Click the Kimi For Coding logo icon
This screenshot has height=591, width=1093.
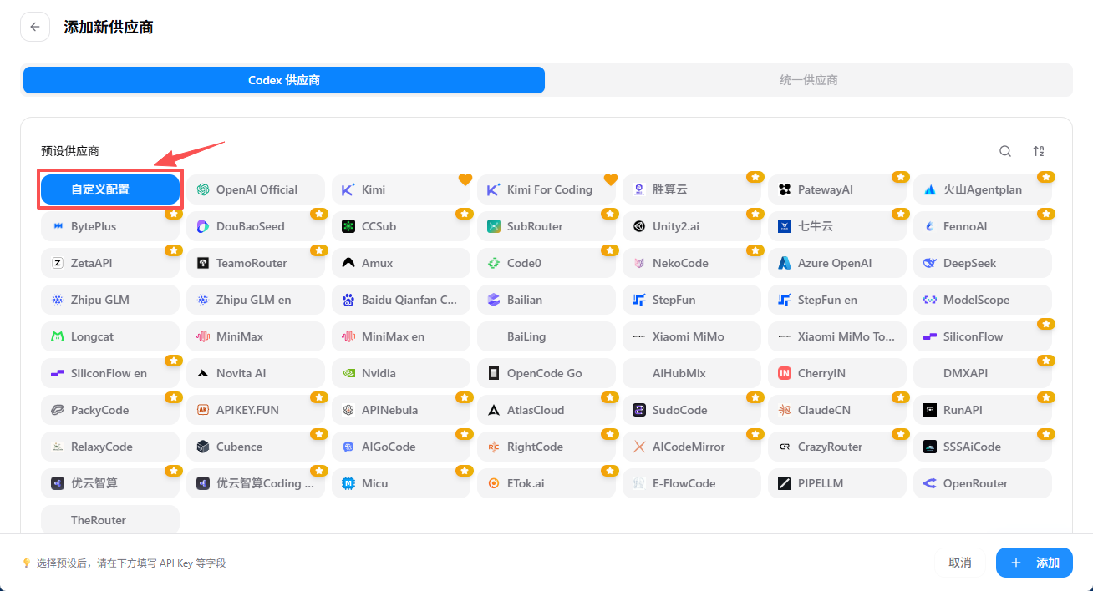click(493, 189)
